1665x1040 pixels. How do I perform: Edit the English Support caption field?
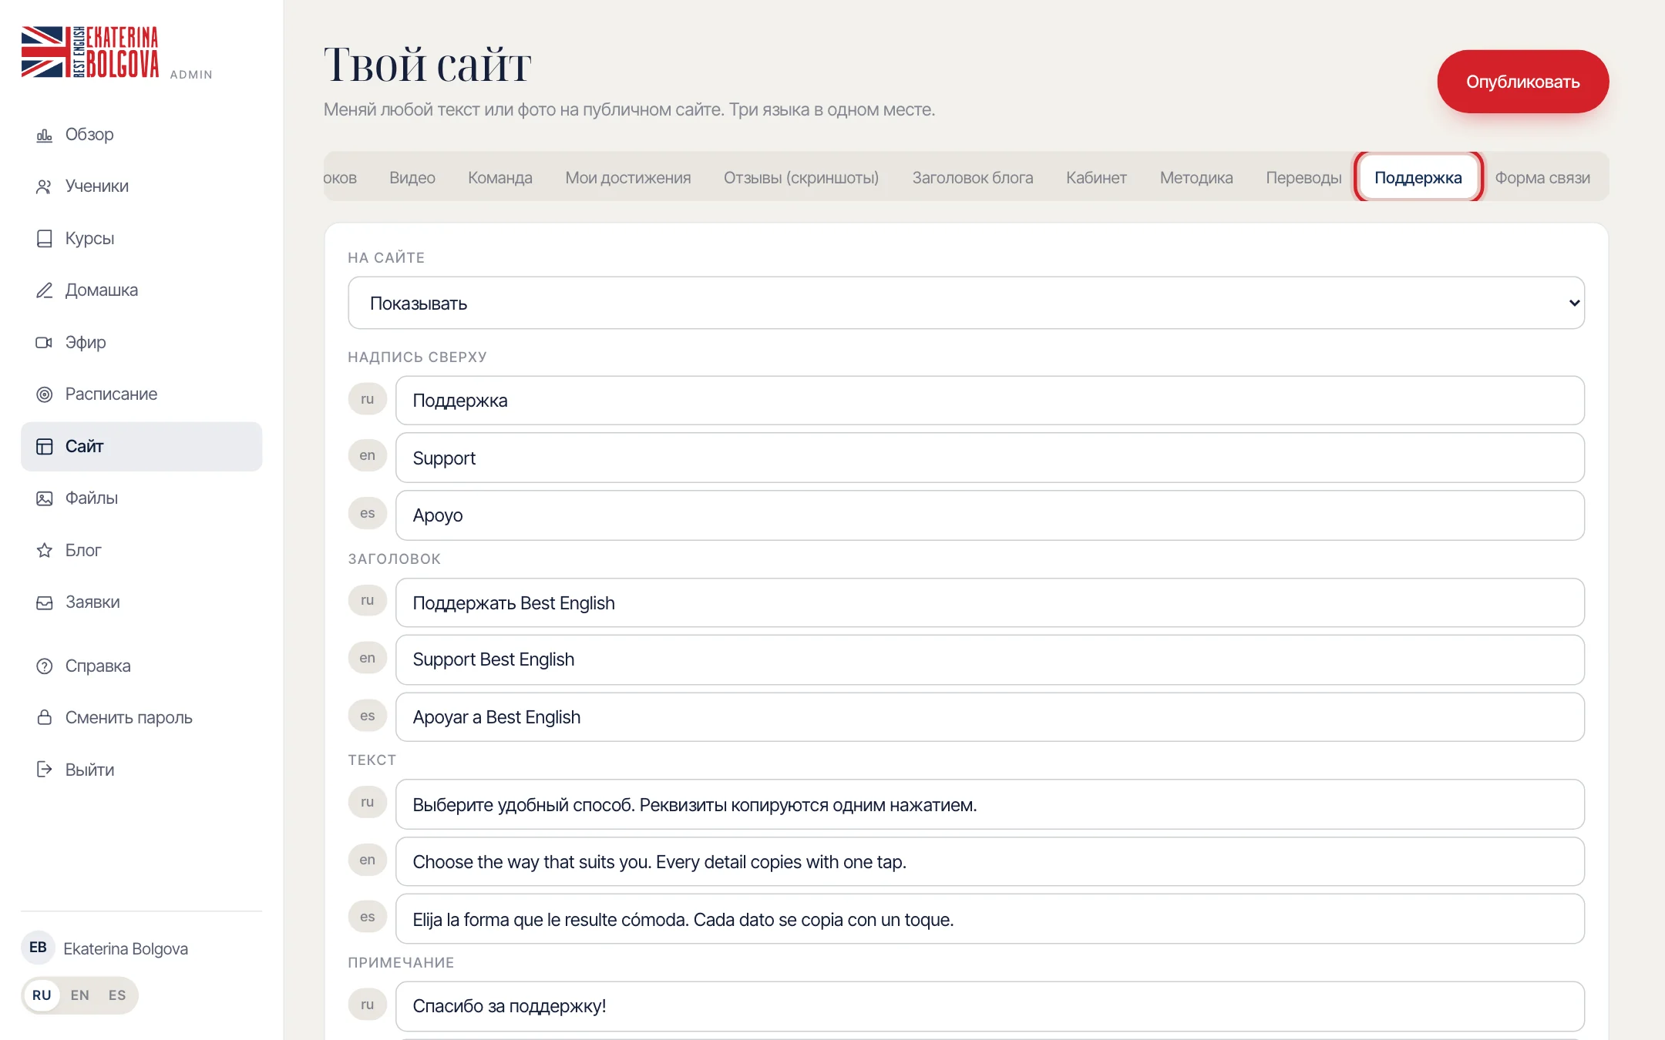click(x=990, y=458)
